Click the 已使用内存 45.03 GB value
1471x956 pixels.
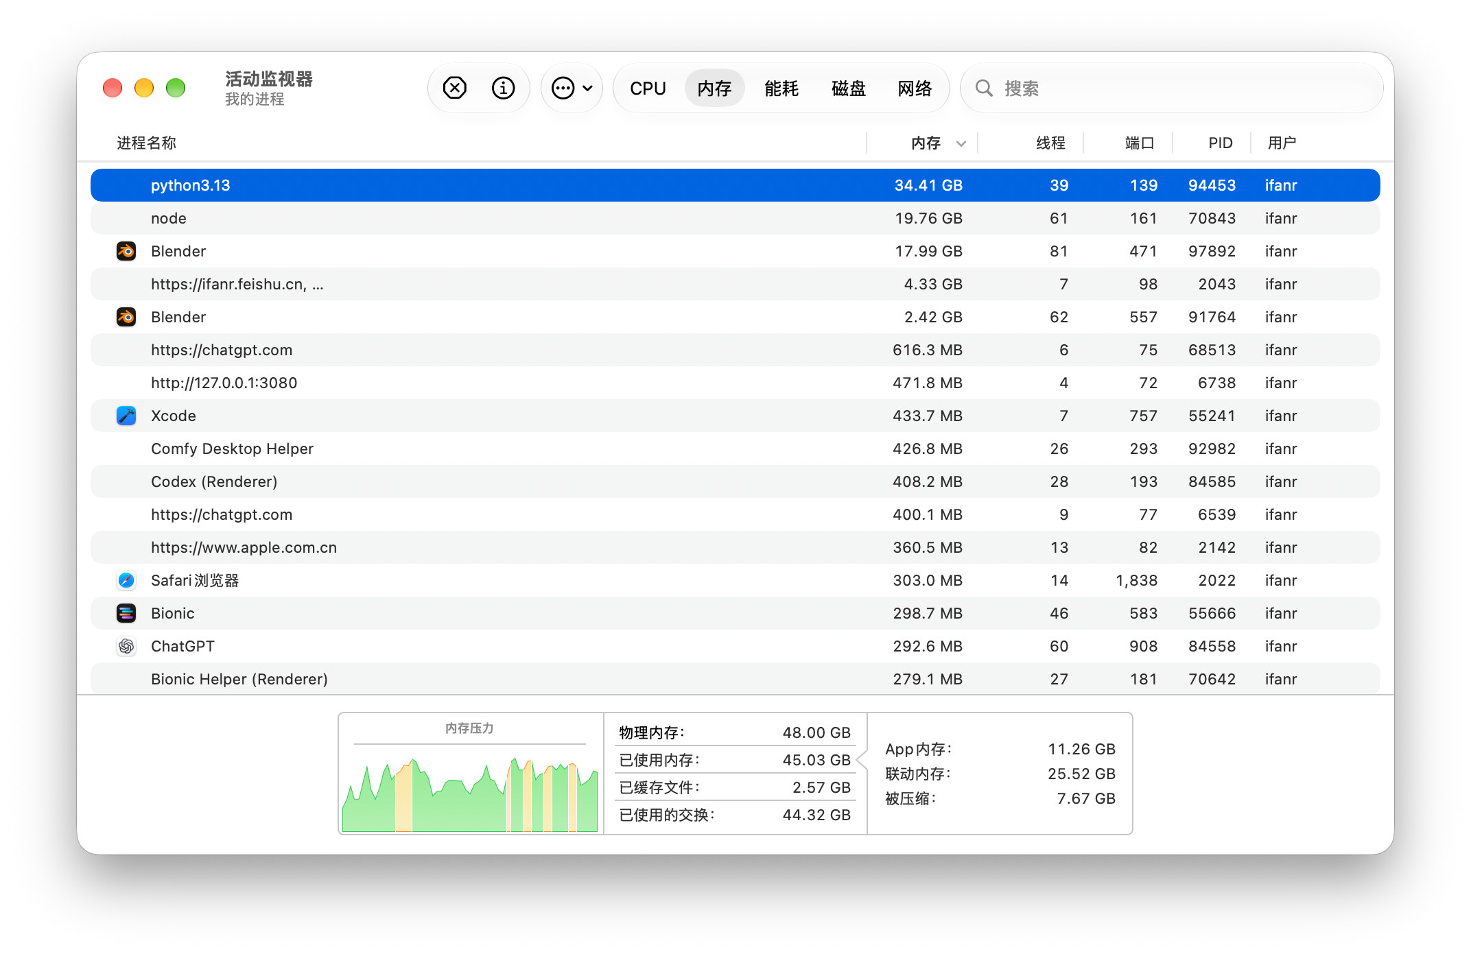pos(816,760)
